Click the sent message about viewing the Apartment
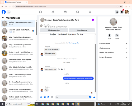Viewport: 132px width, 106px height. click(78, 78)
